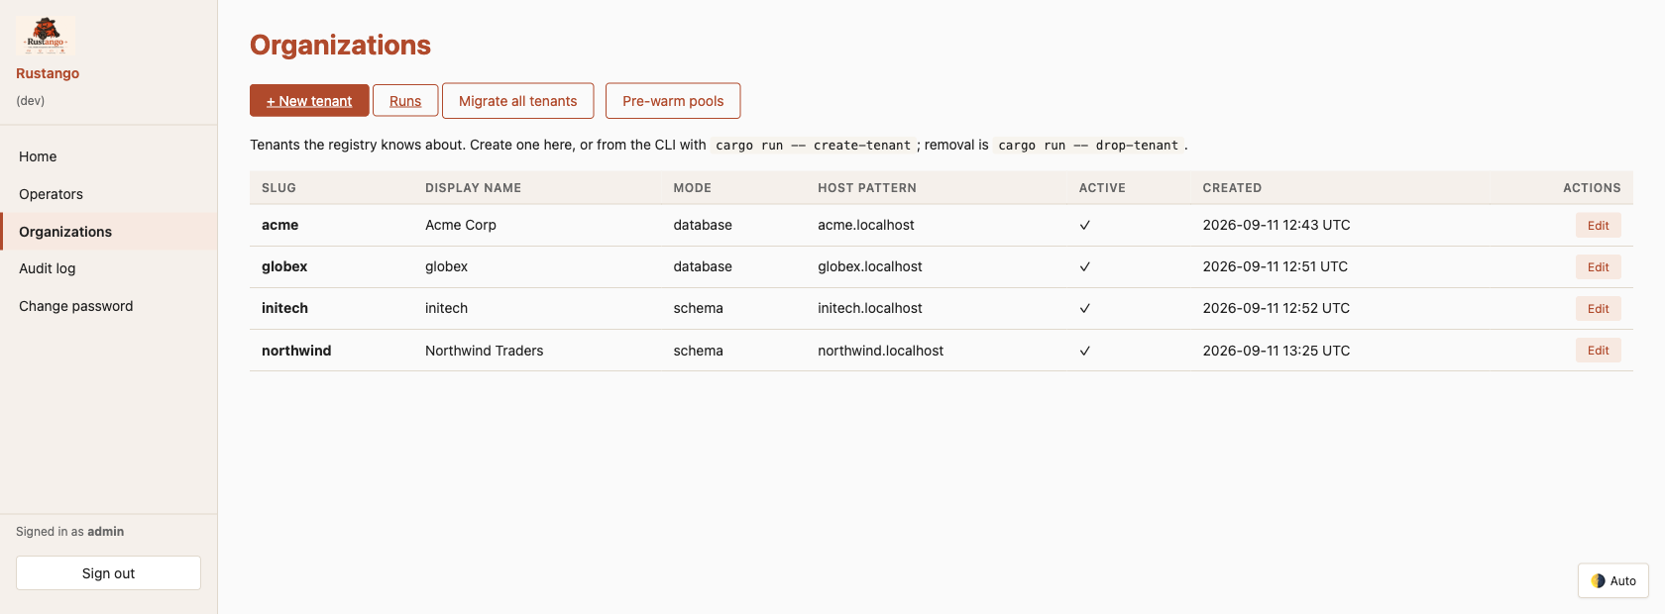
Task: Click the Rustango logo image
Action: [46, 36]
